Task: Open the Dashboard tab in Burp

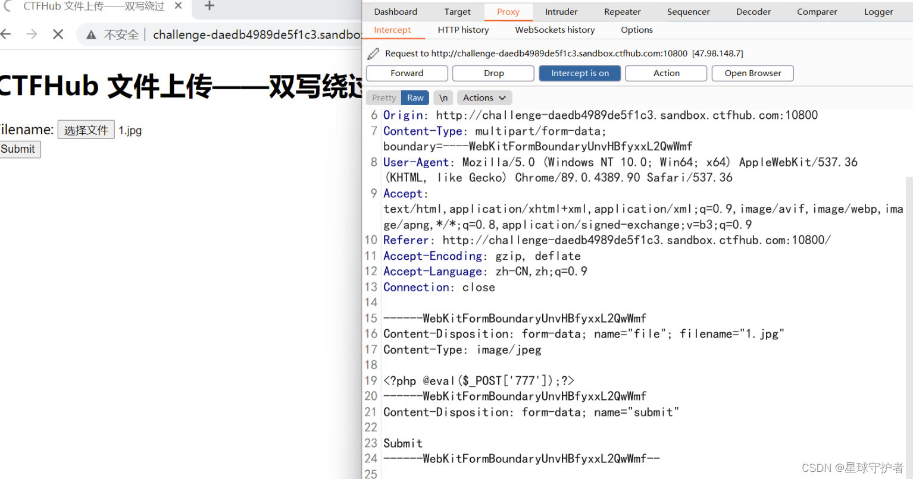Action: 396,12
